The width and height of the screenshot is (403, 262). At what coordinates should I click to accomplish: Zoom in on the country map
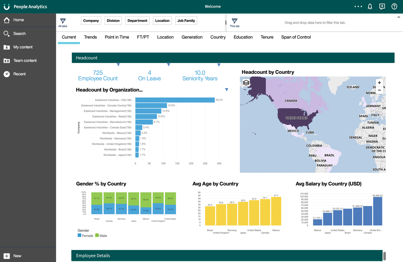coord(379,83)
